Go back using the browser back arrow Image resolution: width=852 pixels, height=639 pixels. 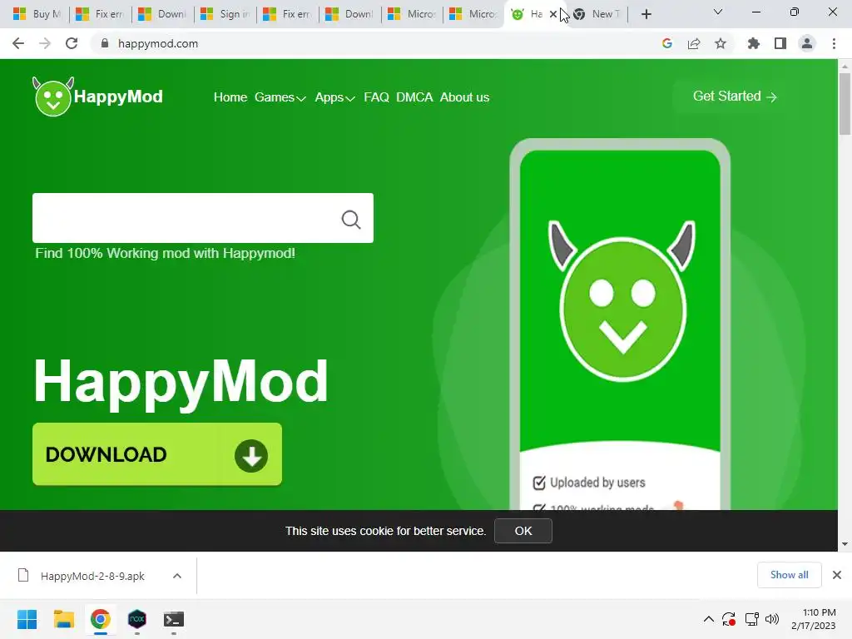click(x=18, y=43)
